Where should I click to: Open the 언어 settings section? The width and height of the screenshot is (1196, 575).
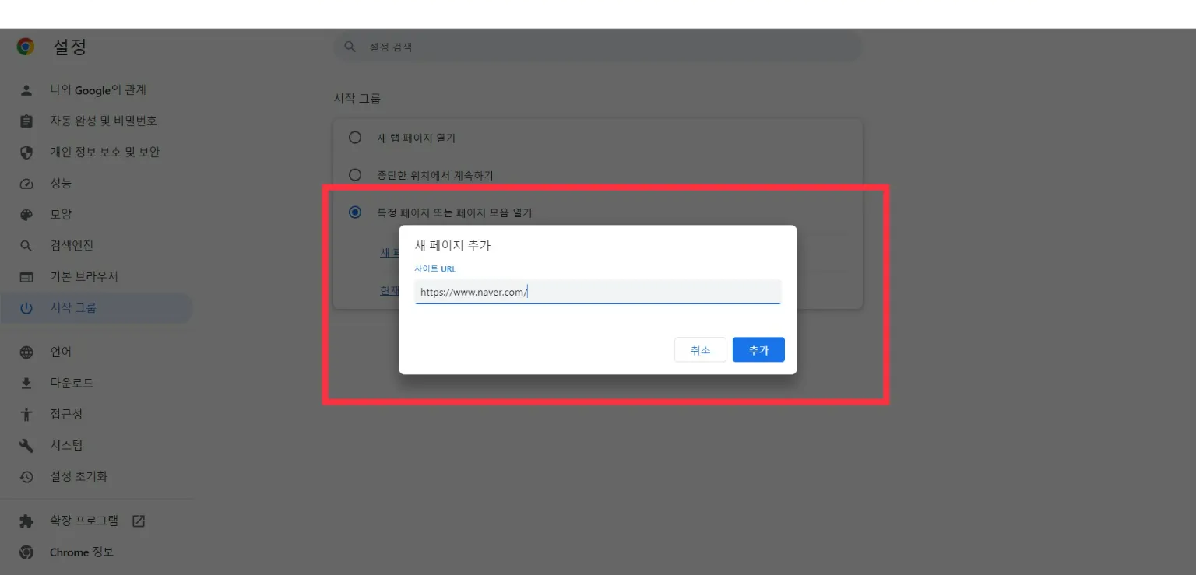point(62,351)
